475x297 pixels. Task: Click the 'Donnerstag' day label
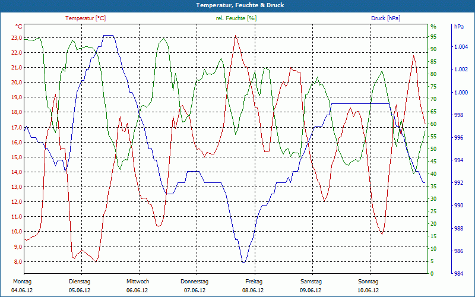tap(195, 282)
